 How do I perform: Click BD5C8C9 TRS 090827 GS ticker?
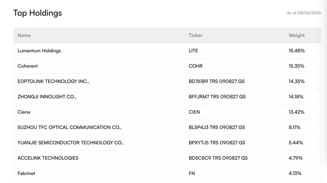coord(218,158)
